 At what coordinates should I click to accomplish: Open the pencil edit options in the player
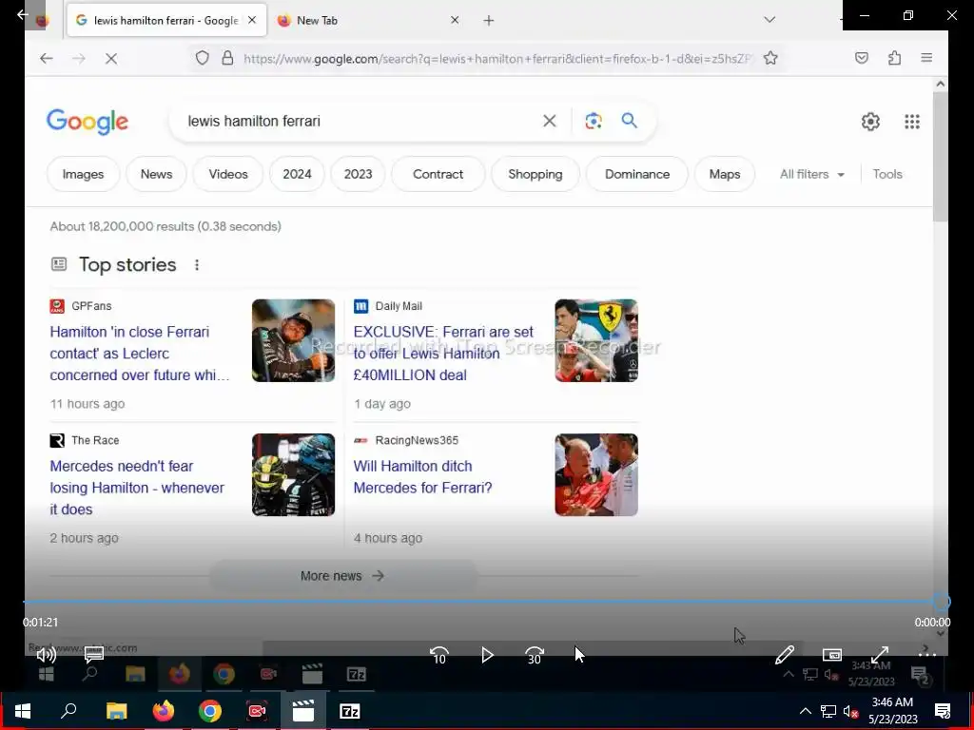tap(785, 654)
